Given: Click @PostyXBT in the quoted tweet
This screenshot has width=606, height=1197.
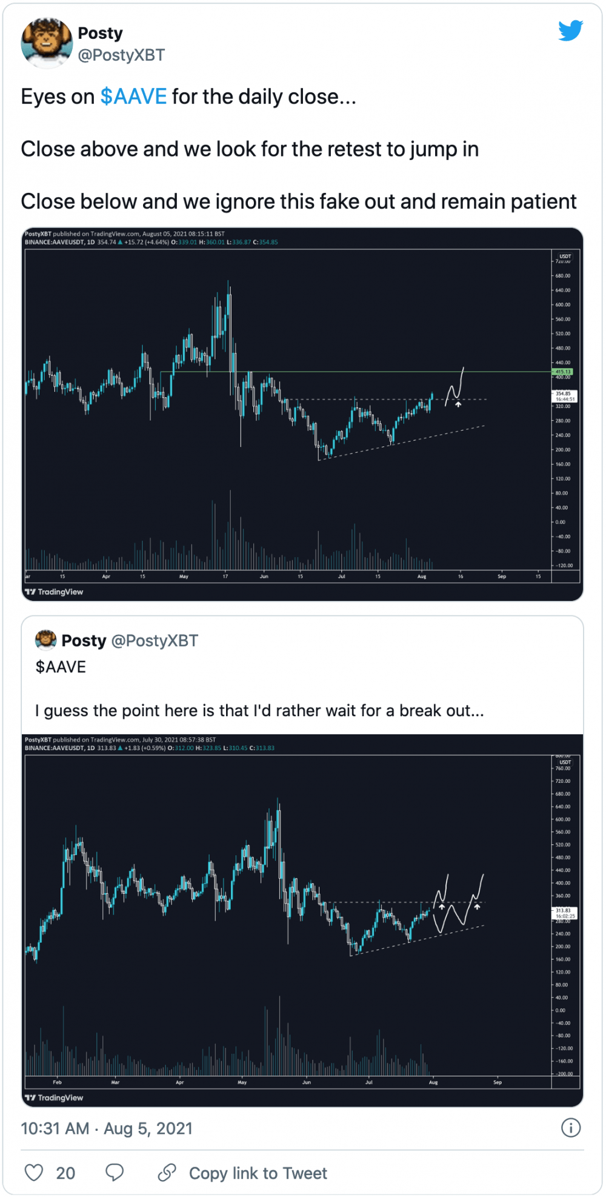Looking at the screenshot, I should 155,640.
